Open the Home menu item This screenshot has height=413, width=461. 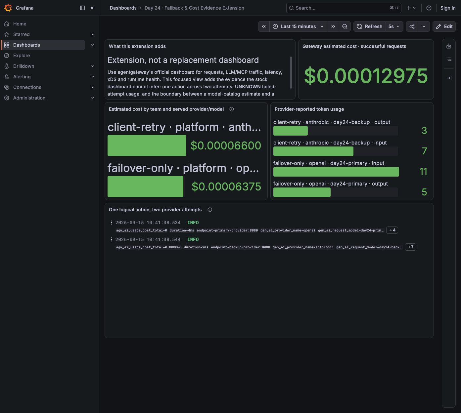(x=20, y=24)
